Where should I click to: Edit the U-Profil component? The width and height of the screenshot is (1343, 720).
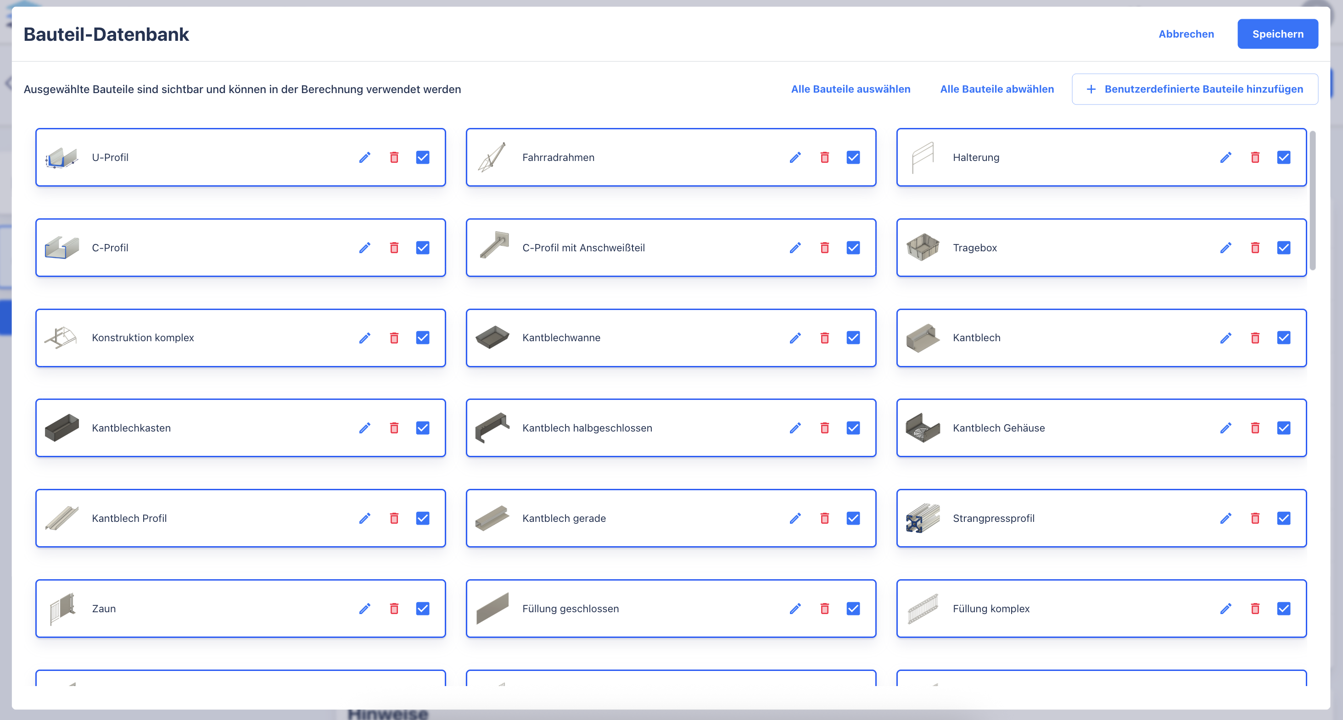364,157
